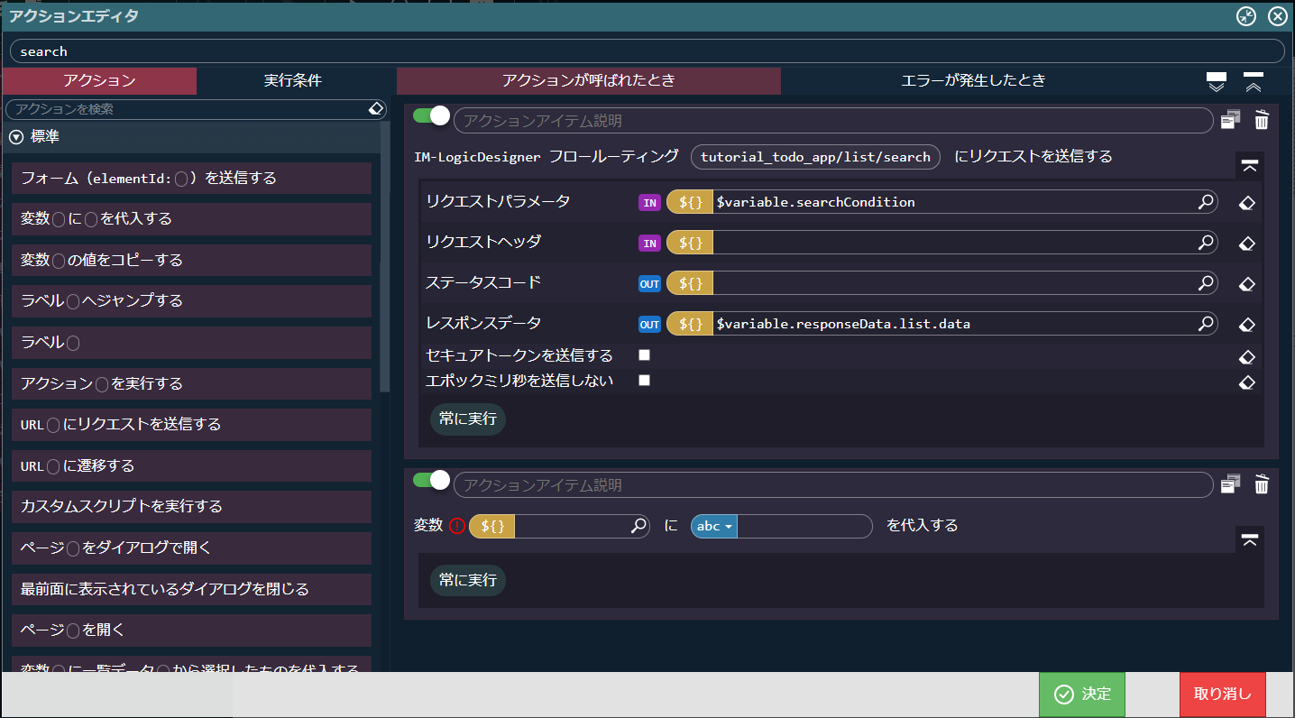Viewport: 1295px width, 718px height.
Task: Switch to the 実行条件 tab
Action: tap(293, 80)
